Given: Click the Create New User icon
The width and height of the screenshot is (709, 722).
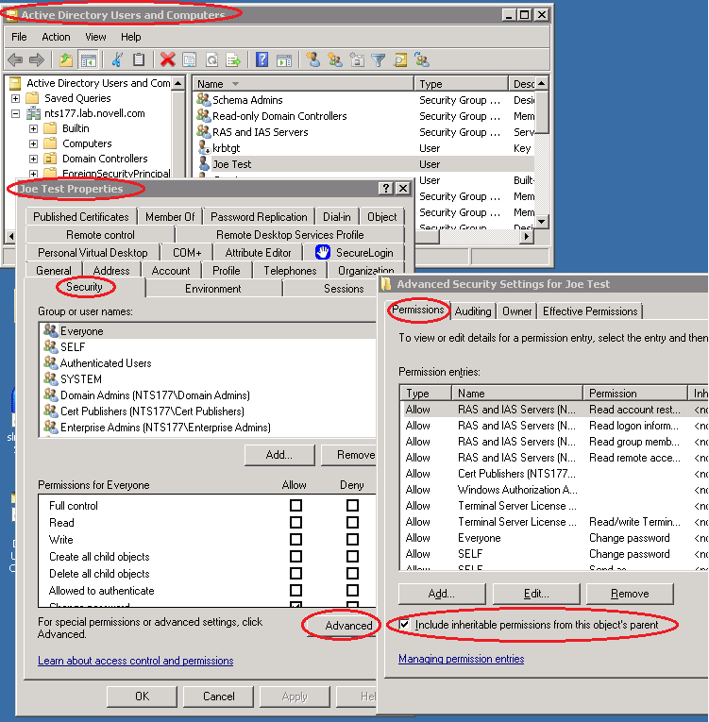Looking at the screenshot, I should tap(313, 59).
